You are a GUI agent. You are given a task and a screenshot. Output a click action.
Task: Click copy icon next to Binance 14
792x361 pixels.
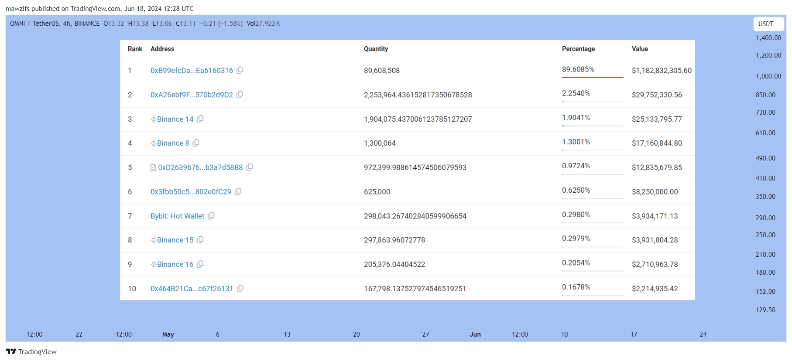click(x=200, y=119)
